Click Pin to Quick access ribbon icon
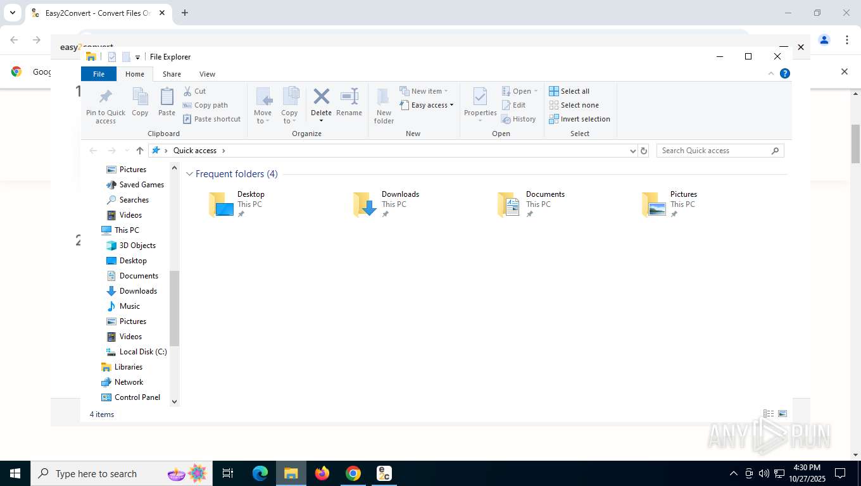Image resolution: width=861 pixels, height=486 pixels. (106, 105)
